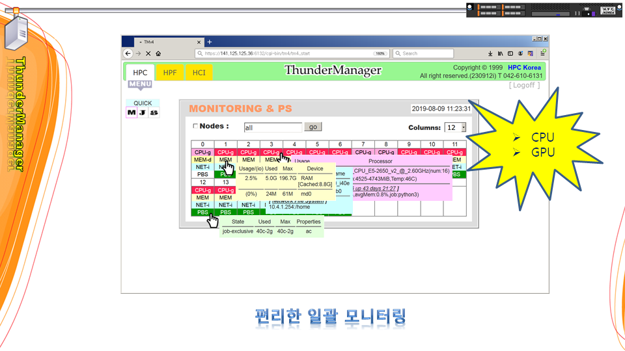Click the 160% zoom indicator
Image resolution: width=625 pixels, height=351 pixels.
point(380,53)
